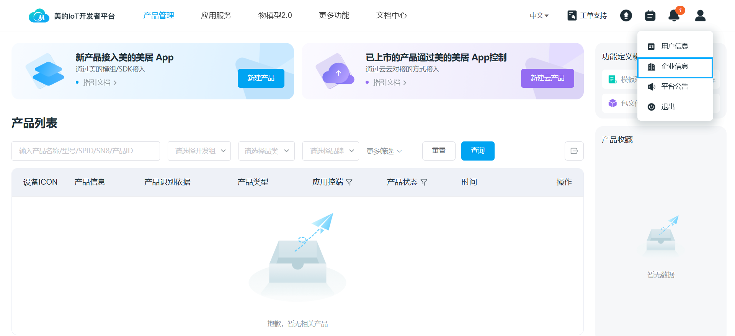
Task: Expand the 请选择品类 dropdown
Action: (x=266, y=151)
